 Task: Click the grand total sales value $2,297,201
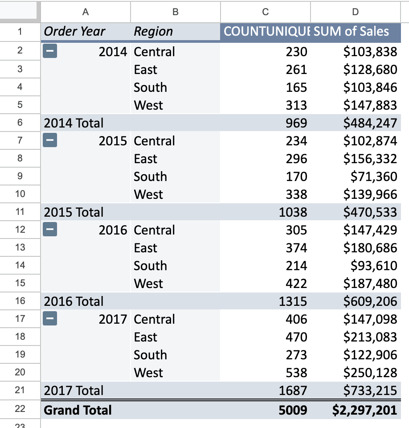tap(364, 410)
